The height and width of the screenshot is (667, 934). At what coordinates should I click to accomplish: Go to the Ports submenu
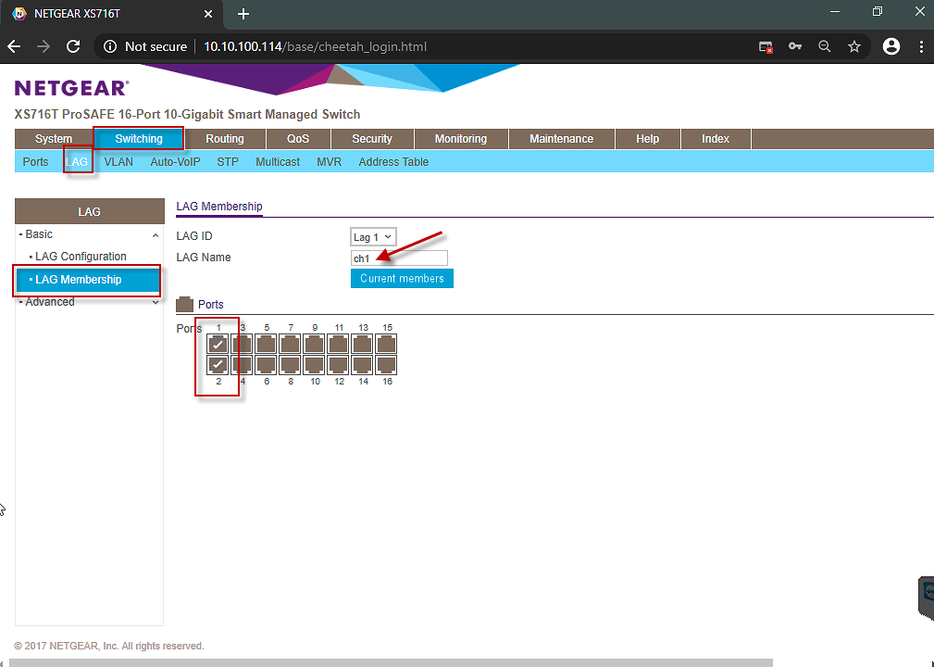pyautogui.click(x=35, y=162)
